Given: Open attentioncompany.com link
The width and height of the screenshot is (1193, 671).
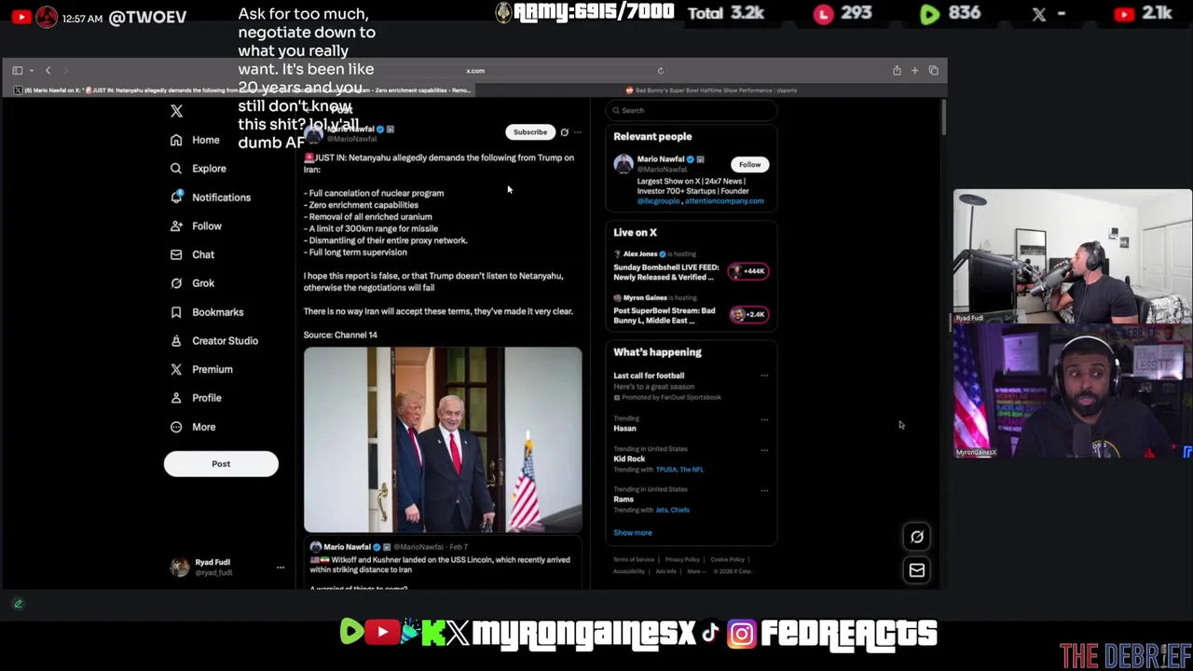Looking at the screenshot, I should 724,201.
